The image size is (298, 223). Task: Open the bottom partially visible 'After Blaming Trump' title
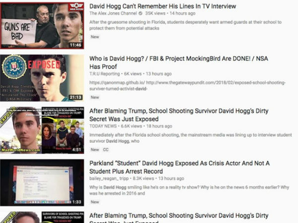point(179,218)
